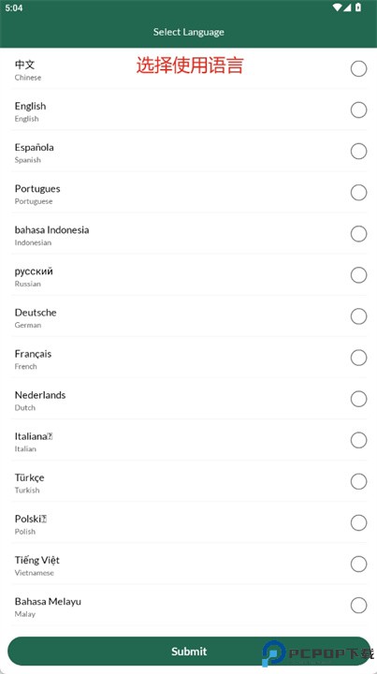Viewport: 377px width, 674px height.
Task: Choose the Nederlands radio option
Action: point(358,399)
